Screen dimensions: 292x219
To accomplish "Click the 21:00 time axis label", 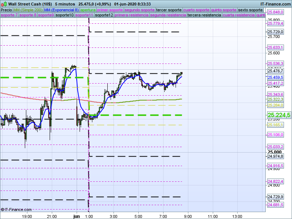I will tap(52, 216).
